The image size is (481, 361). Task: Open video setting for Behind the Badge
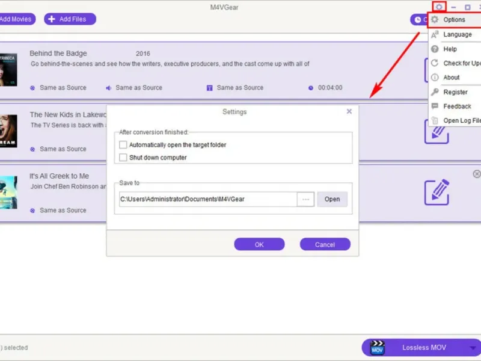pos(58,88)
